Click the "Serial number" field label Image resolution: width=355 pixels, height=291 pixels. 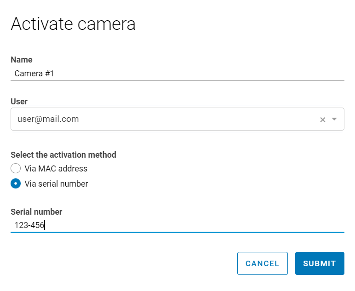36,212
